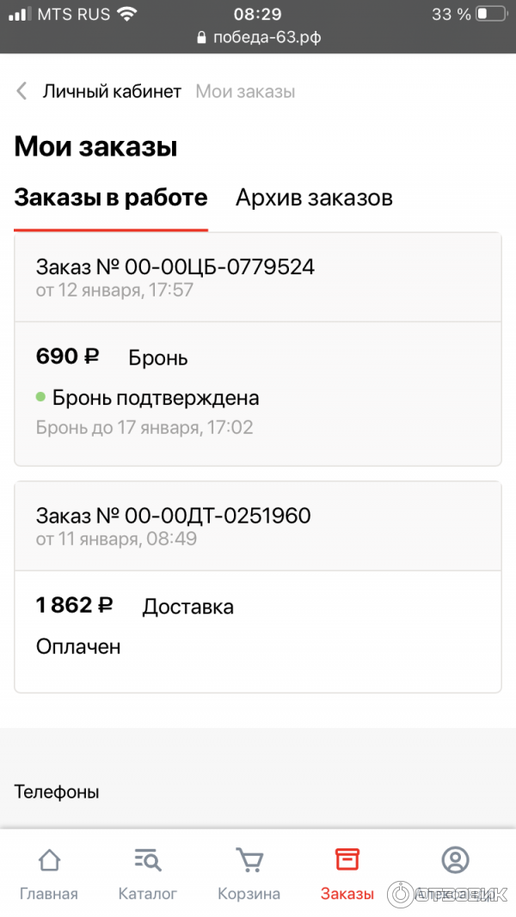Tap the Мои заказы breadcrumb text

coord(245,92)
